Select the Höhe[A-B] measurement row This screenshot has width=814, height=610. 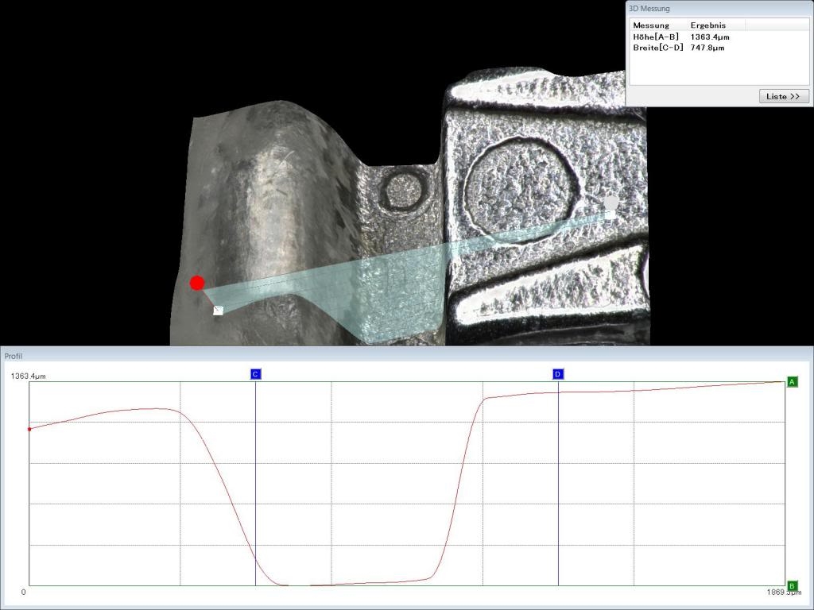(656, 37)
